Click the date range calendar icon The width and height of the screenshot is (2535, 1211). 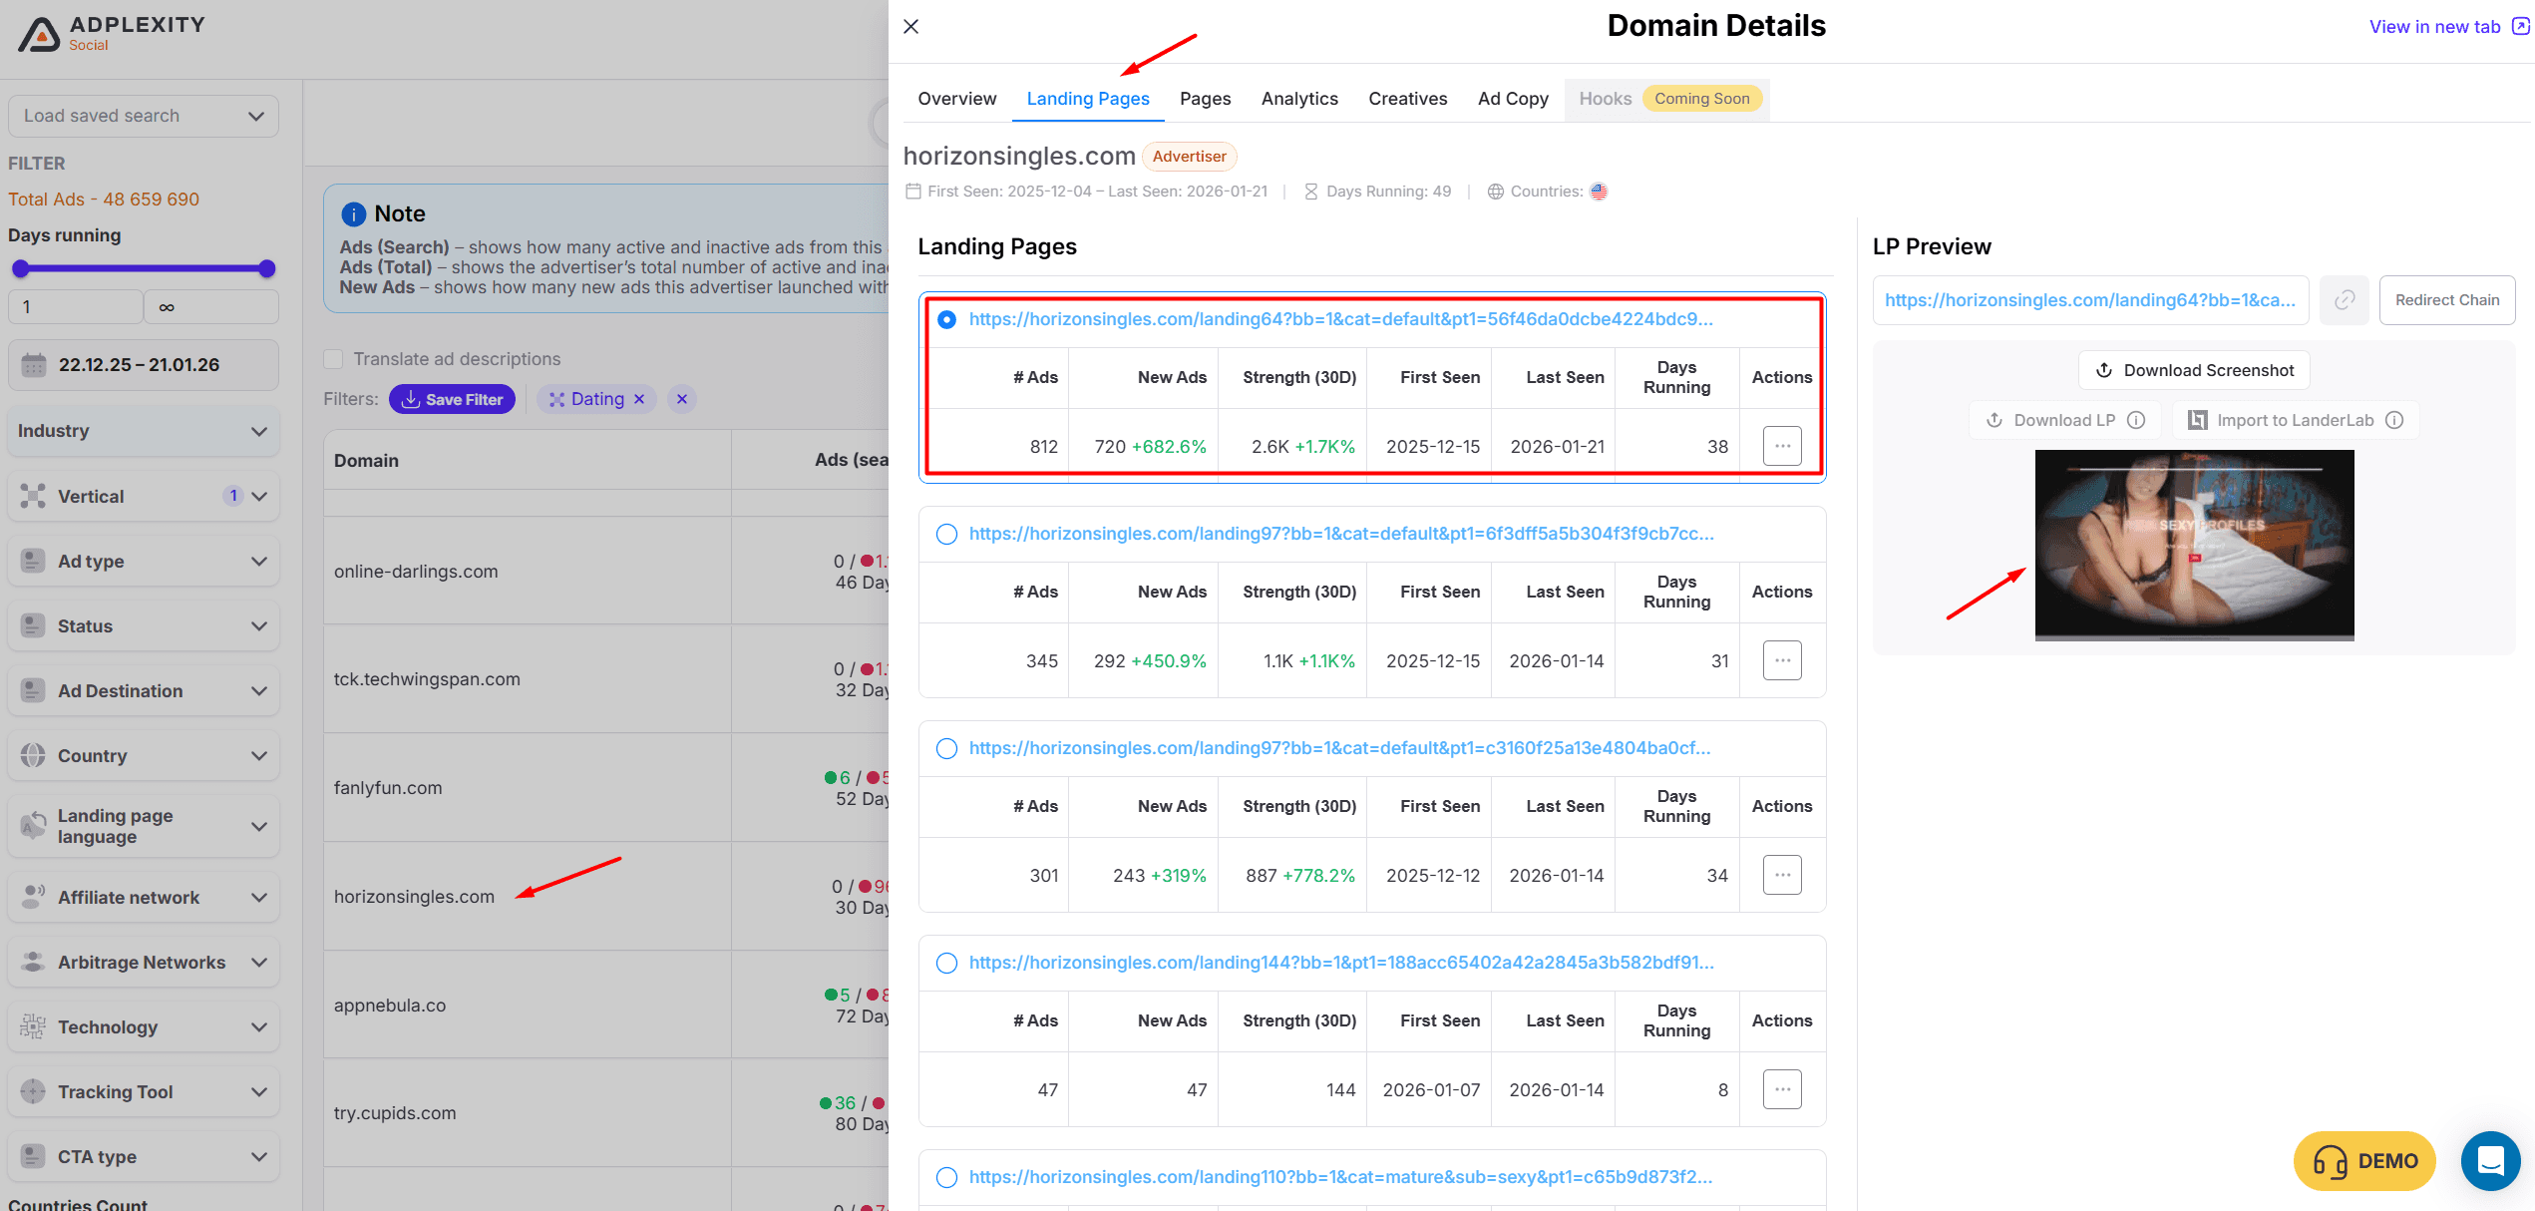34,365
